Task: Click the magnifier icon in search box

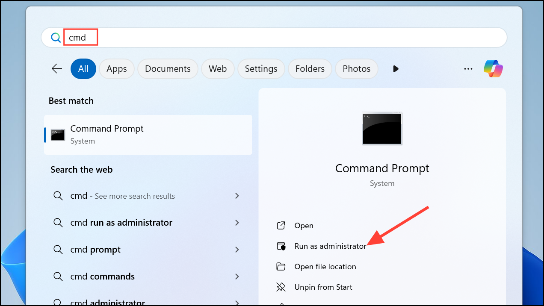Action: 56,38
